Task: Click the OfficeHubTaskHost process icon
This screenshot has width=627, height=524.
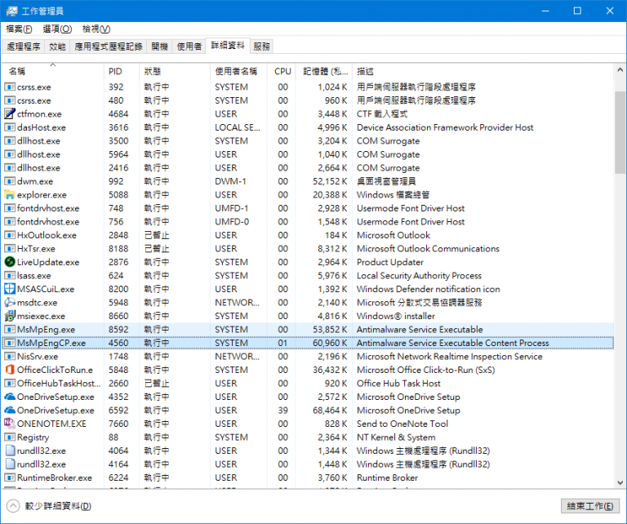Action: click(x=10, y=384)
